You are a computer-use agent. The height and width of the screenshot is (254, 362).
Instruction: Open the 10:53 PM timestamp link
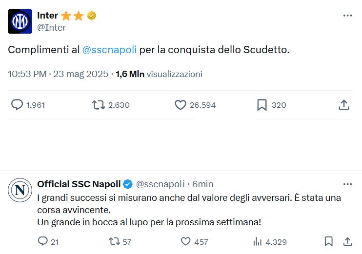27,74
